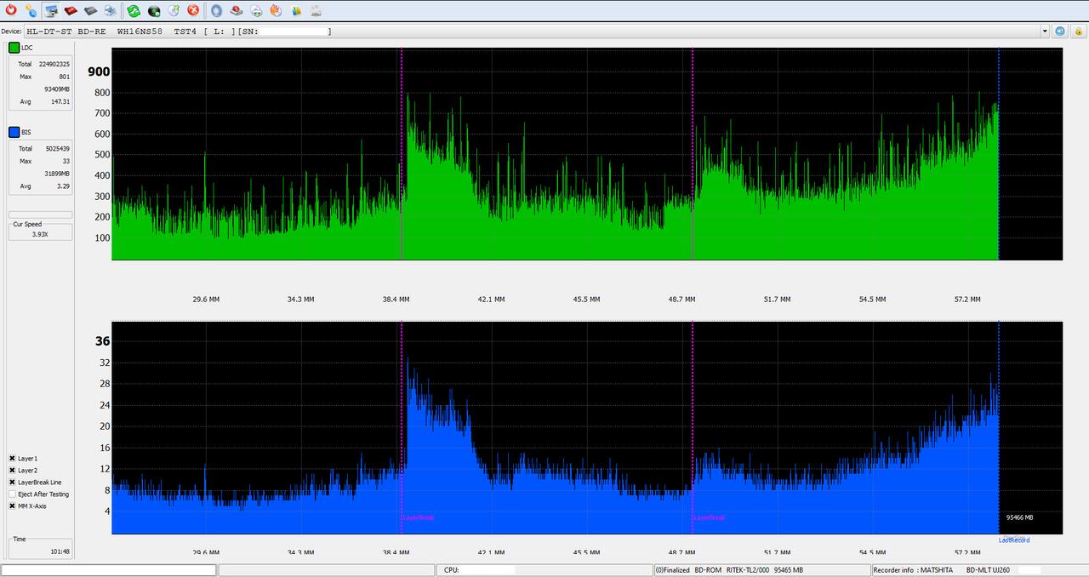Toggle the Layer1 checkbox

pyautogui.click(x=13, y=458)
